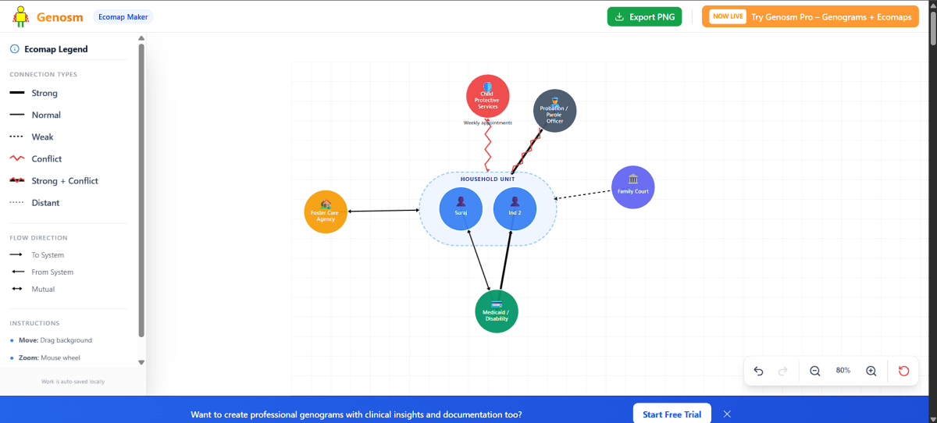
Task: Click the Work is auto-saved locally note
Action: point(73,382)
